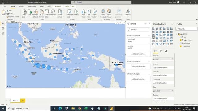Viewport: 198px width, 111px height.
Task: Add a new report page
Action: tap(23, 101)
